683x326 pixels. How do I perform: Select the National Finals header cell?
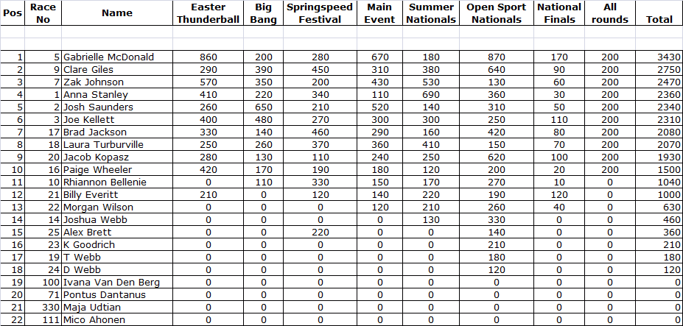pos(559,13)
